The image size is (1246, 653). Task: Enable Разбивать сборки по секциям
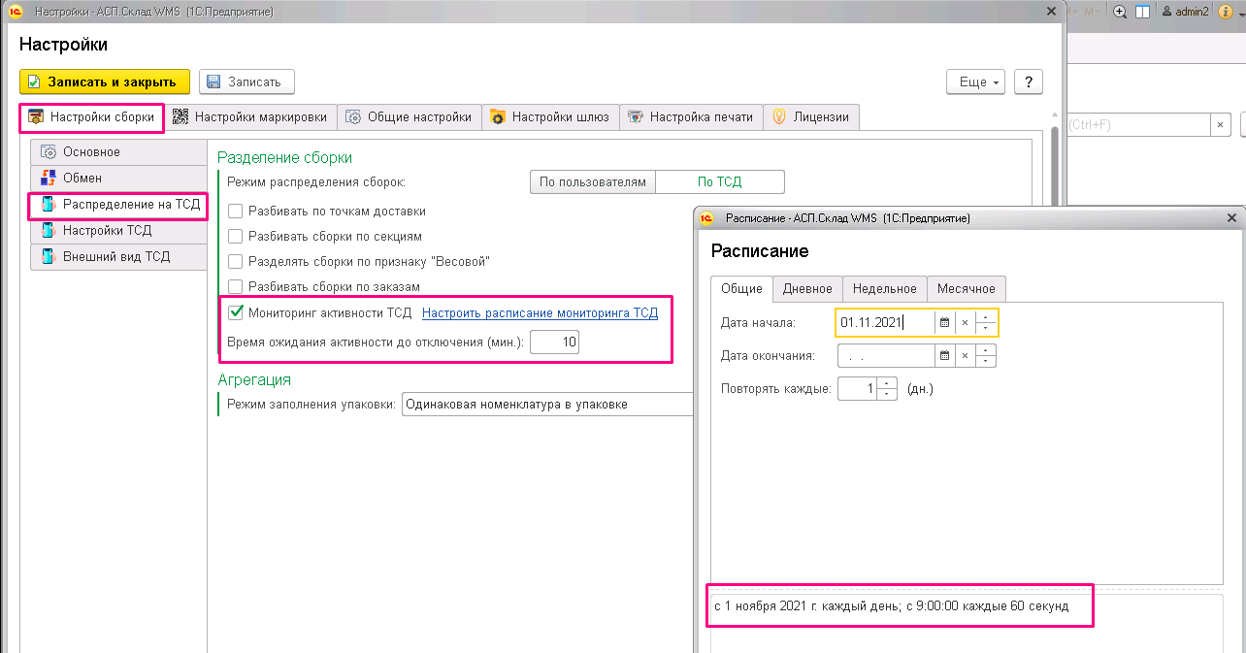point(235,236)
